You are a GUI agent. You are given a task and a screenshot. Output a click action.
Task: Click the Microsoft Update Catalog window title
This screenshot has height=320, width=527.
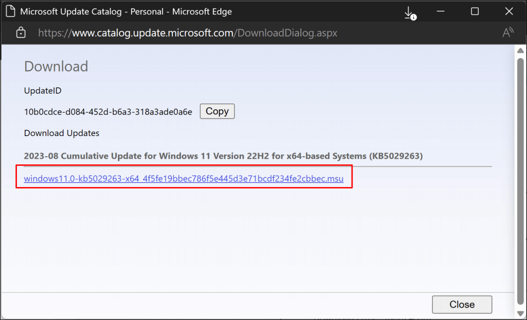click(x=126, y=12)
